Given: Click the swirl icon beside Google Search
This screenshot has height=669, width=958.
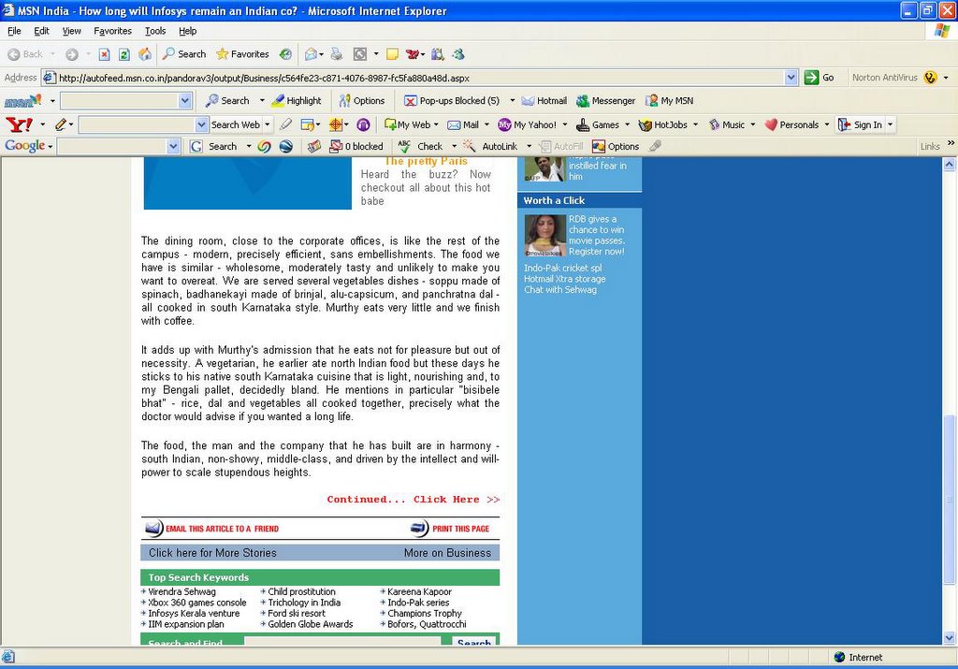Looking at the screenshot, I should tap(265, 147).
